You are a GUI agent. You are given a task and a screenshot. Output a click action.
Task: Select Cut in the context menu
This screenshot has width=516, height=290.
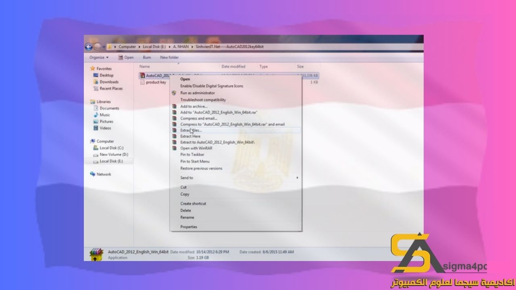183,187
